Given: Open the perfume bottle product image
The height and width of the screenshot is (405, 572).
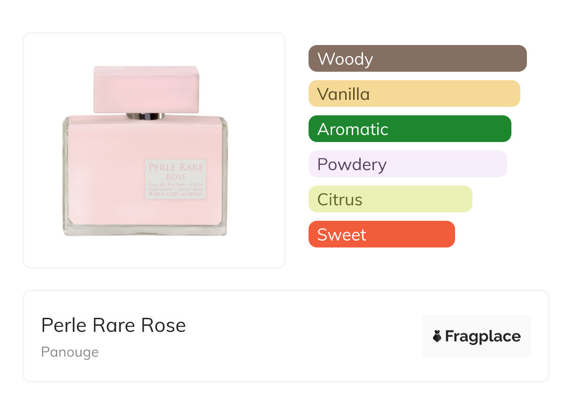Looking at the screenshot, I should [146, 150].
